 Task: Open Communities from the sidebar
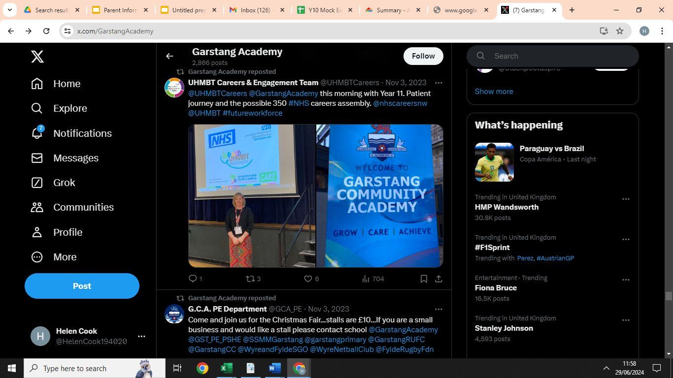72,207
